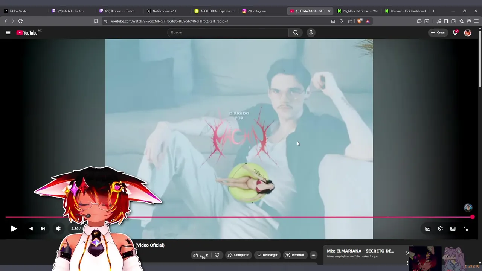Dislike the video with thumbs down
The image size is (482, 271).
217,255
